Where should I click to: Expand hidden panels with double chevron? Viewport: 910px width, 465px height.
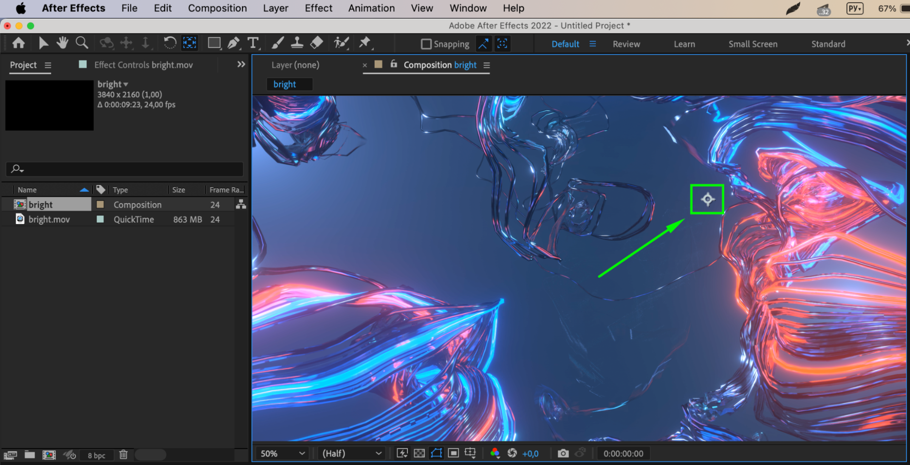(x=241, y=65)
